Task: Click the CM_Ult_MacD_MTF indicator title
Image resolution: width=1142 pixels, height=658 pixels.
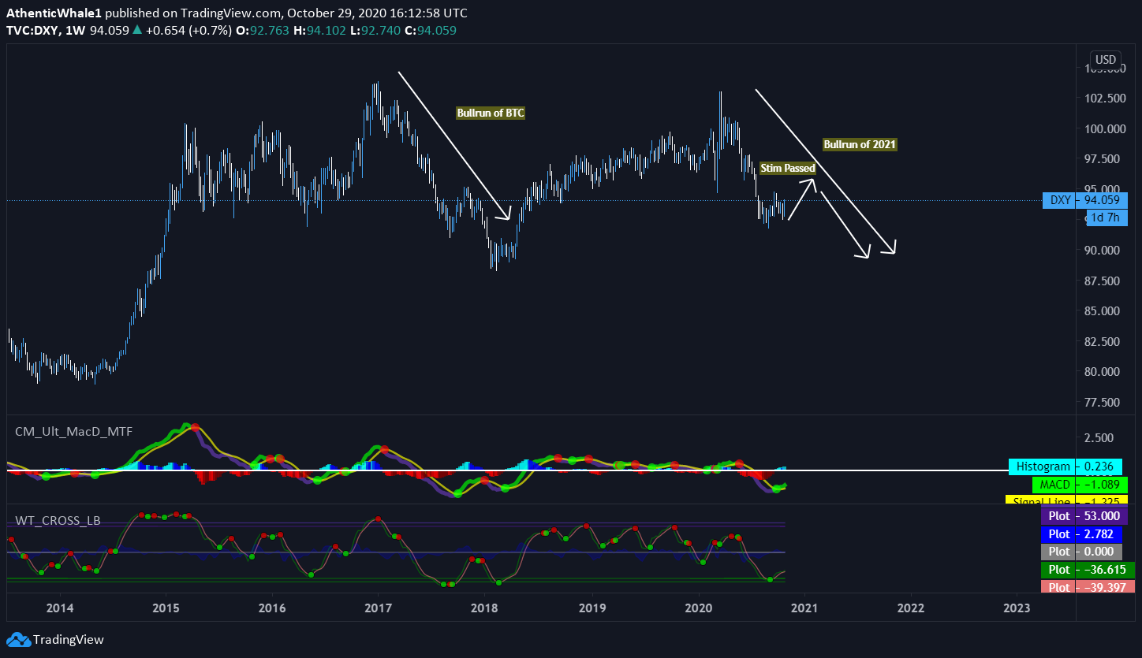Action: (x=75, y=432)
